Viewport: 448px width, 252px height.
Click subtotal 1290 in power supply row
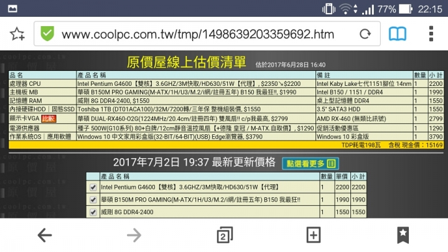436,128
